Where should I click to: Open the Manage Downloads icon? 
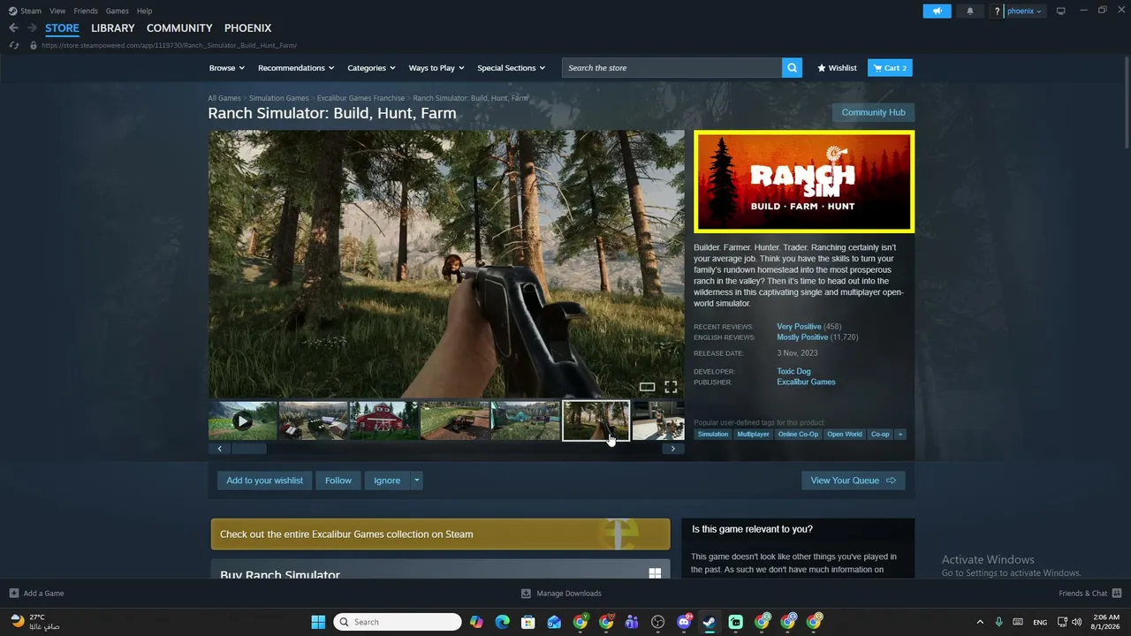pyautogui.click(x=526, y=594)
